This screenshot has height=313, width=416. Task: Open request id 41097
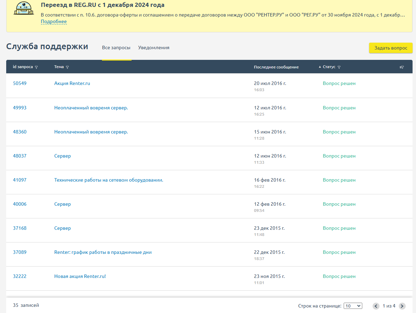20,180
